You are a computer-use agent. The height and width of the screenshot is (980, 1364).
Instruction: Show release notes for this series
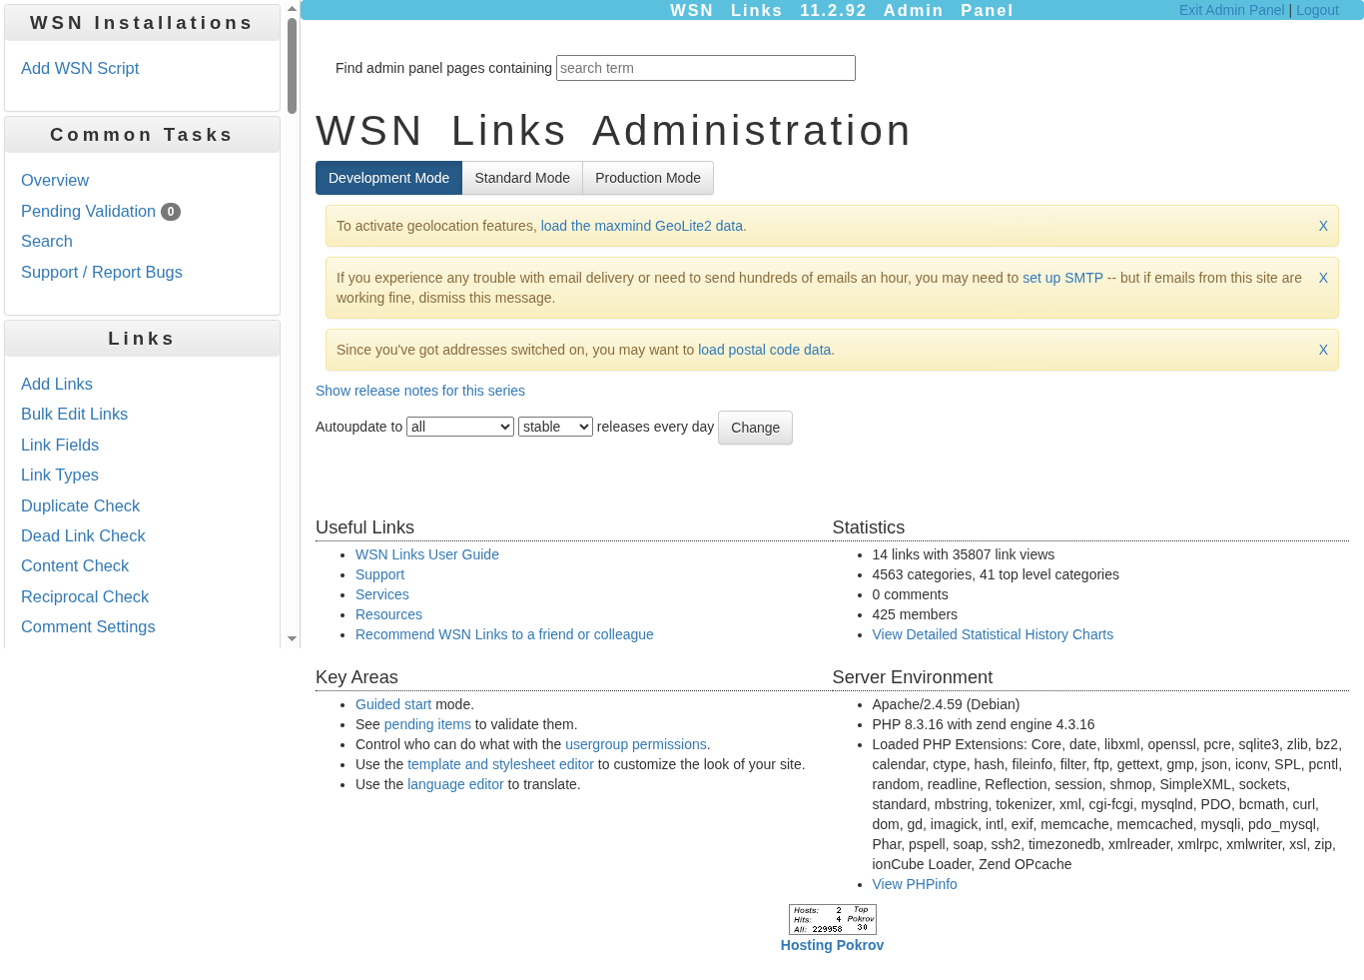click(x=420, y=391)
